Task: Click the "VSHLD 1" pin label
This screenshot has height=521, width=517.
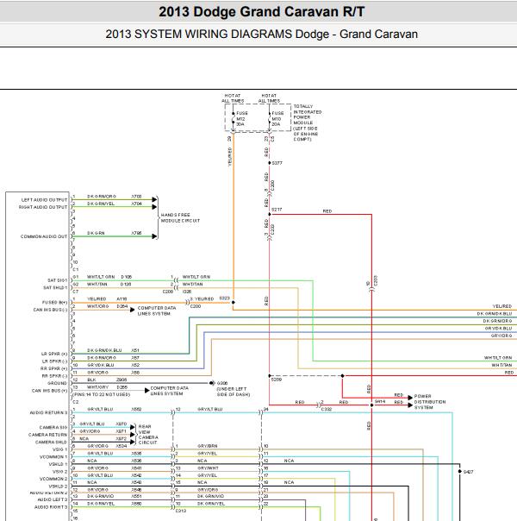Action: coord(58,464)
